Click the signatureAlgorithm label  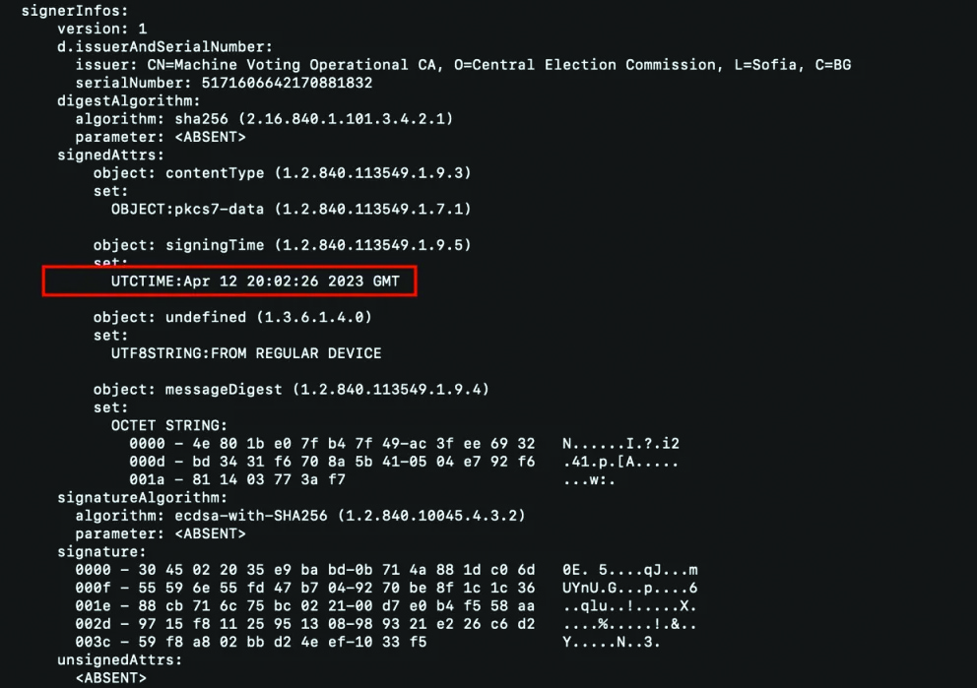coord(142,497)
